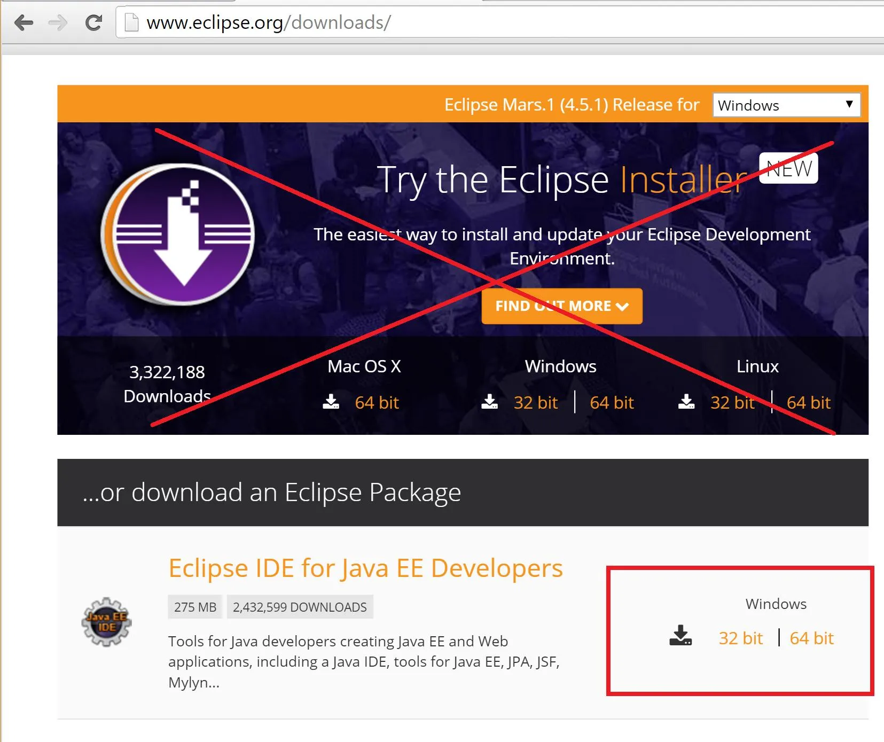Click the browser forward arrow
The image size is (884, 742).
coord(58,22)
